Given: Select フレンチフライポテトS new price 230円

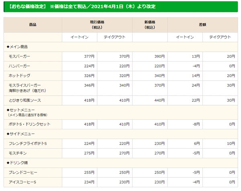Looking at the screenshot, I should 159,144.
